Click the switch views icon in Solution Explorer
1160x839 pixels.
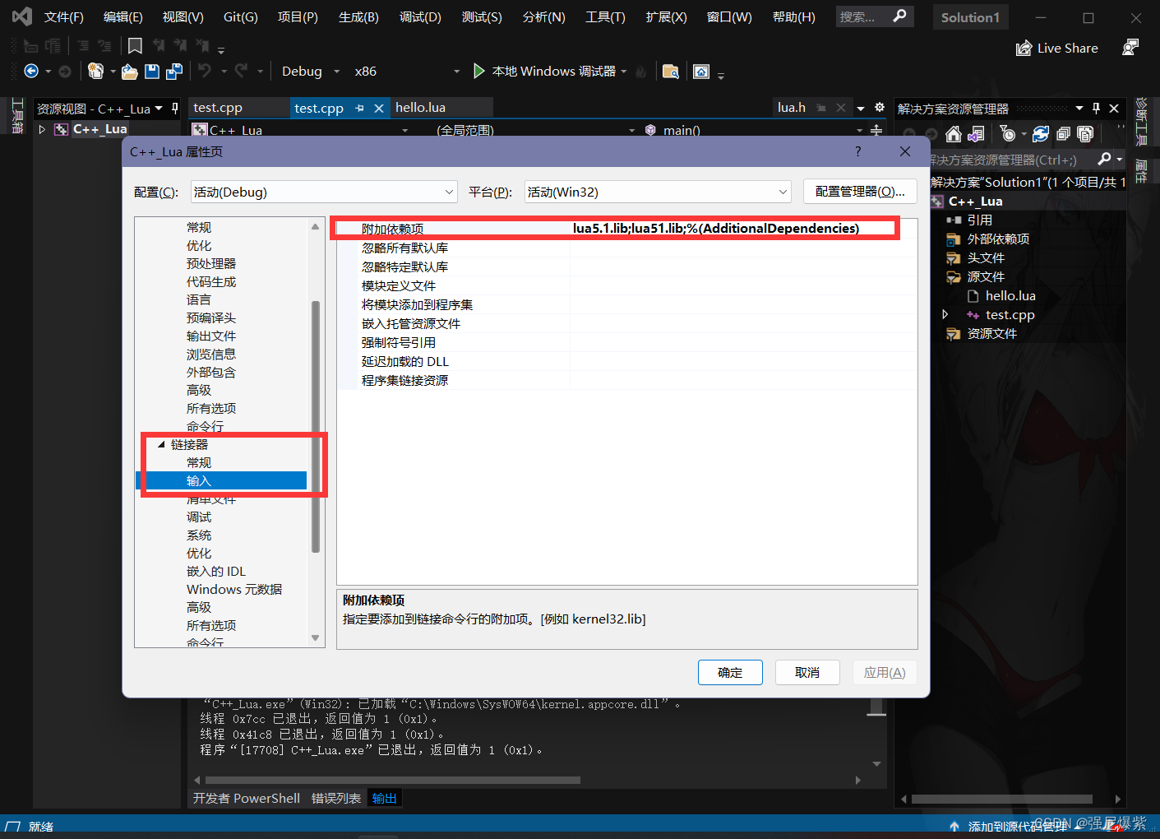pos(977,134)
